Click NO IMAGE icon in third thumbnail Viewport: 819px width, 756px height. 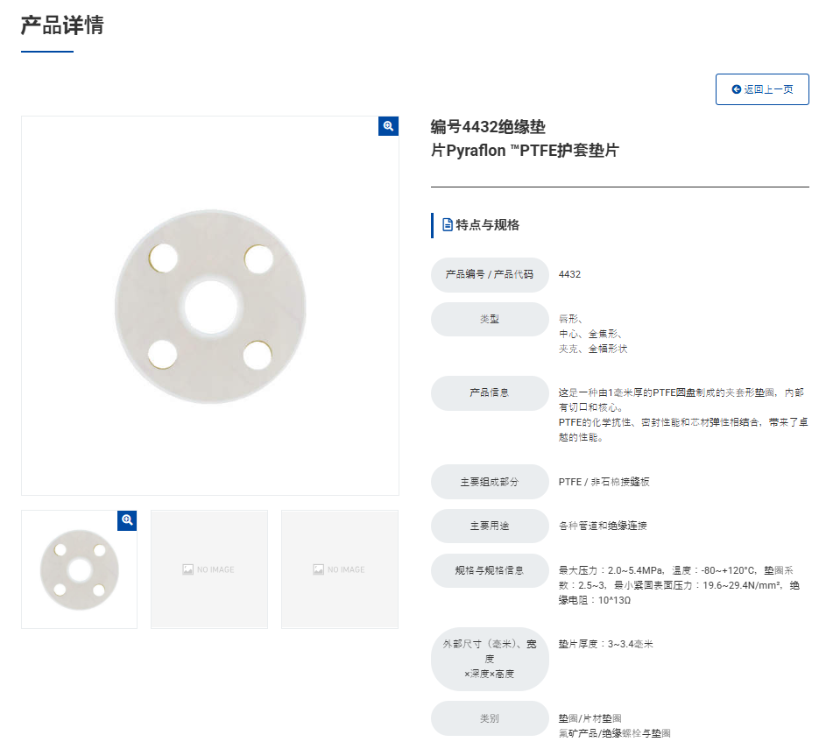point(318,569)
